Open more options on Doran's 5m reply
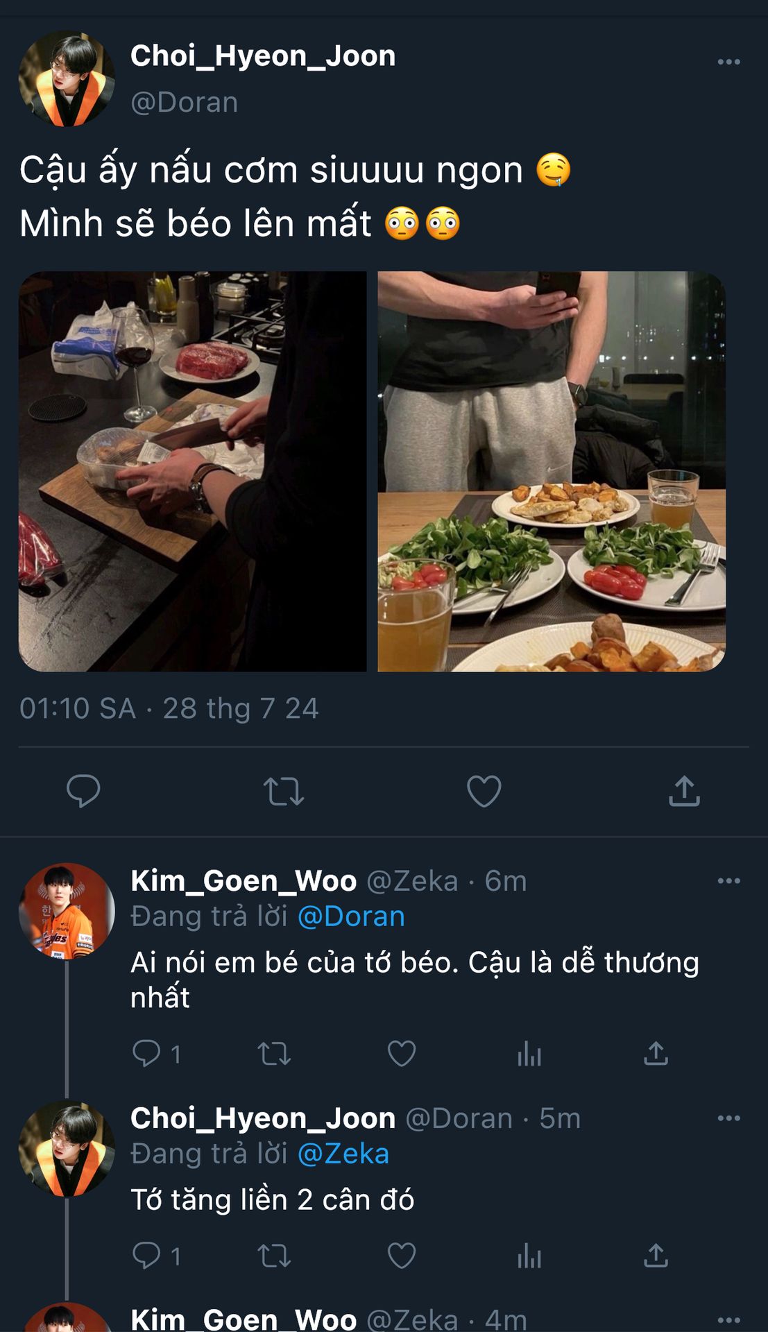The height and width of the screenshot is (1332, 768). pos(728,1118)
